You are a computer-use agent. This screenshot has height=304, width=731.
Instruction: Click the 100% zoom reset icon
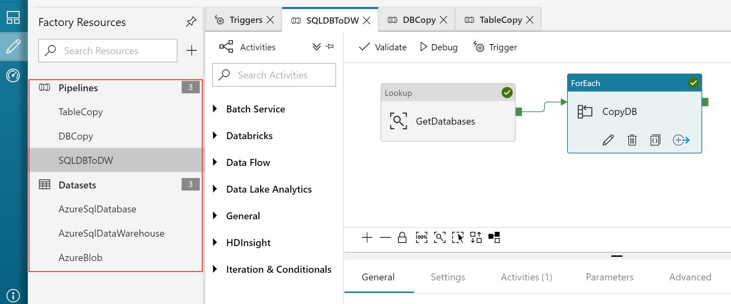(x=421, y=237)
